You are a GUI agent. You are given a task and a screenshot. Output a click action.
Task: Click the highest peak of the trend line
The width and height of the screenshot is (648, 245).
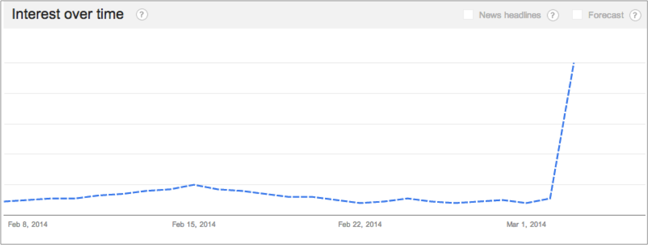coord(574,63)
